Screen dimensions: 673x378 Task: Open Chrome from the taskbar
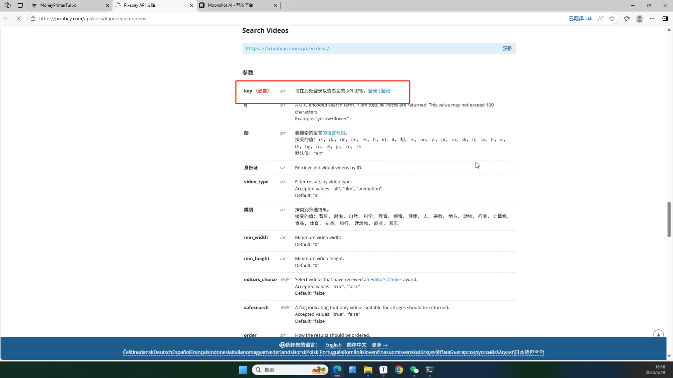coord(399,370)
